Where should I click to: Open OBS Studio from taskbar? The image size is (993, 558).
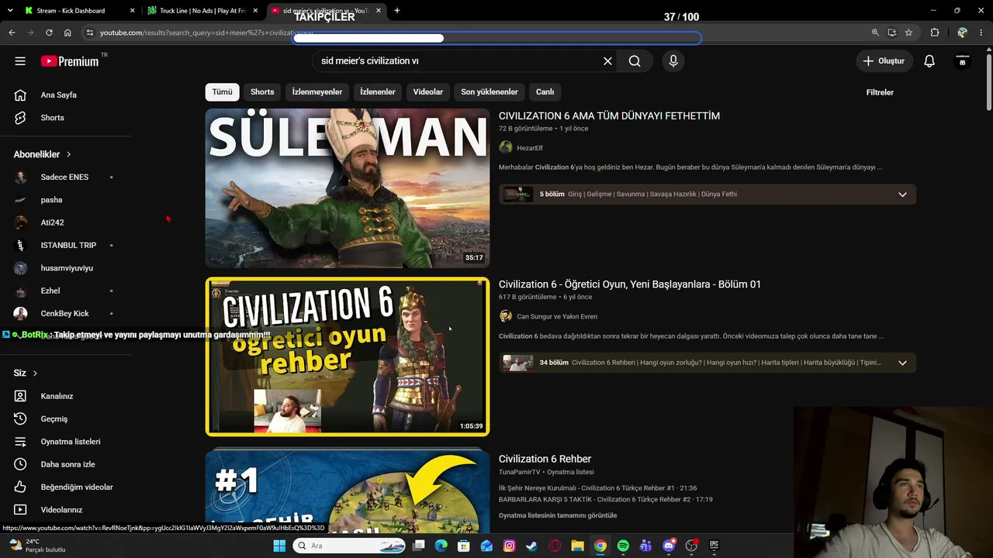[691, 546]
